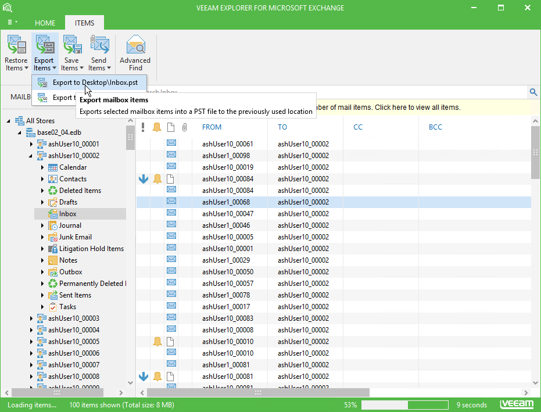Click the Sent Items folder icon
This screenshot has width=541, height=412.
tap(53, 295)
